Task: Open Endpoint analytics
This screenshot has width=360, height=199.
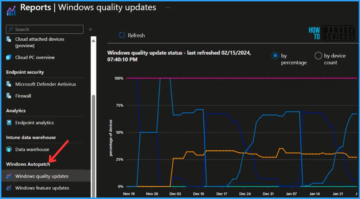Action: tap(35, 123)
